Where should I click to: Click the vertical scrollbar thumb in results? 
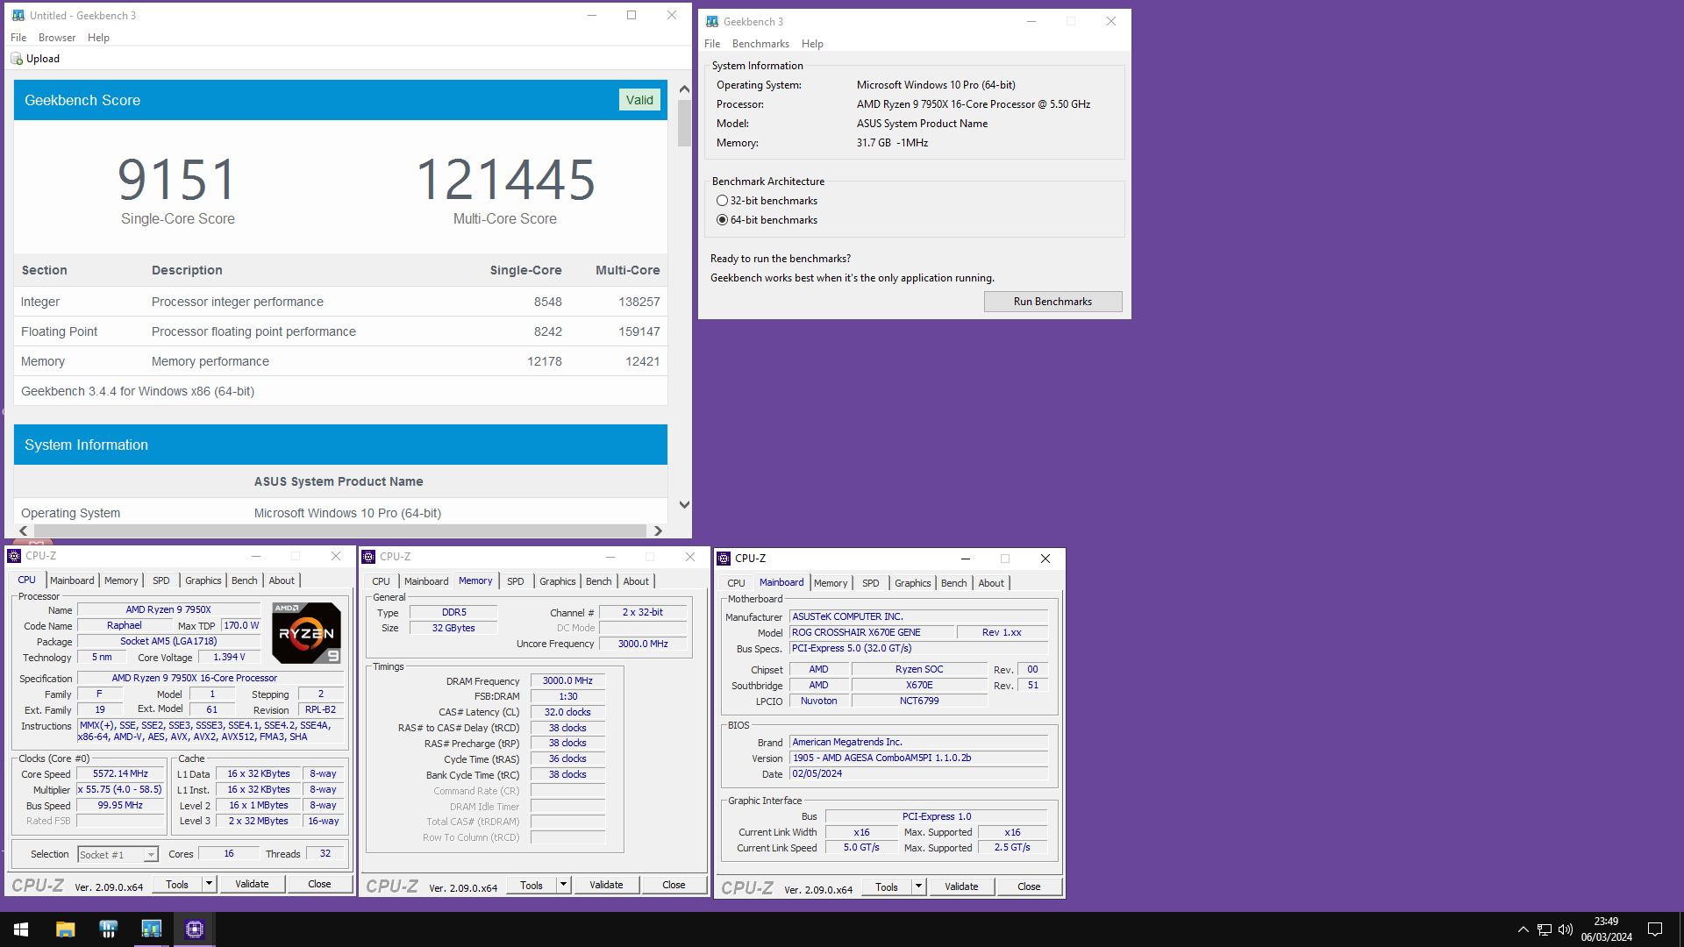click(x=684, y=124)
